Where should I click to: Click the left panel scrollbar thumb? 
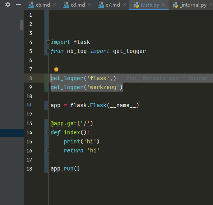coord(22,25)
